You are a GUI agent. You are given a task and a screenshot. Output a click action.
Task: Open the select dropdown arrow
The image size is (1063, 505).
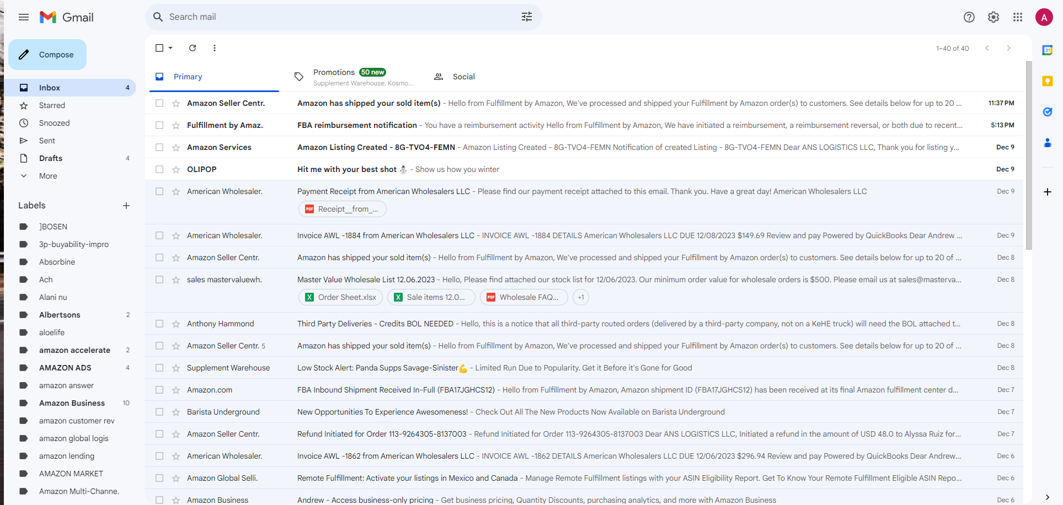click(170, 48)
